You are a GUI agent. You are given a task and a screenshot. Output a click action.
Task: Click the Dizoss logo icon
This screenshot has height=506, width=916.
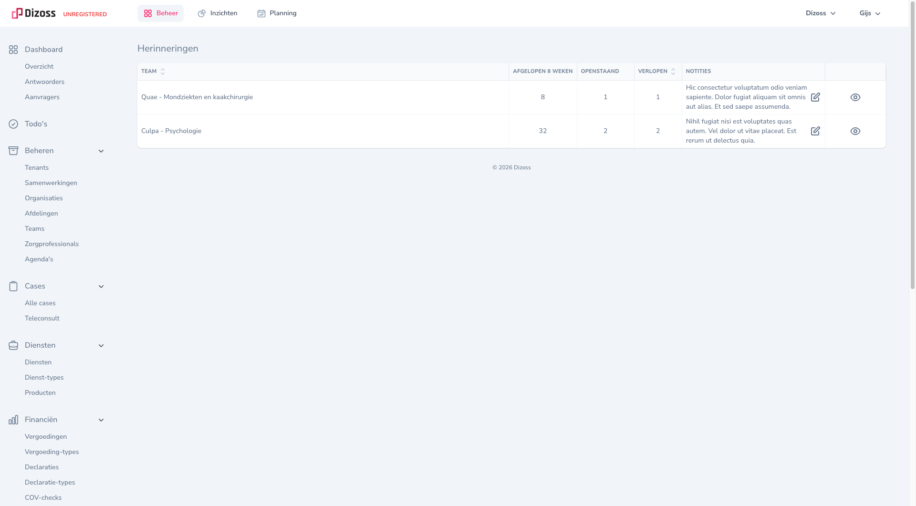click(x=17, y=13)
